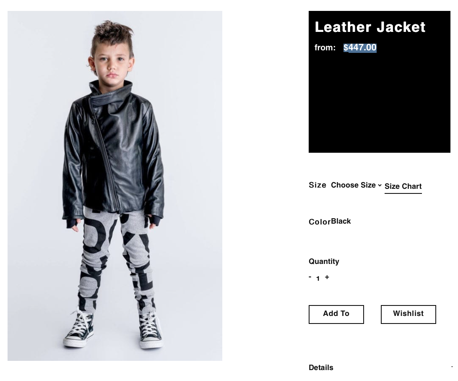Click the "from:" price label

click(325, 47)
